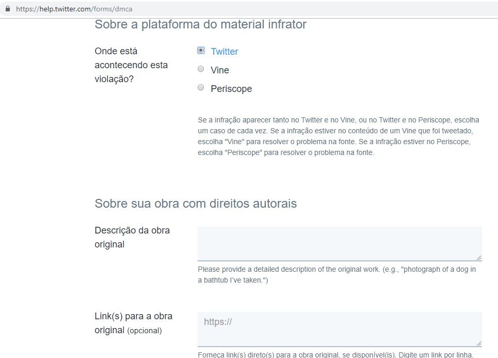Click the help.twitter.com URL in address bar

point(74,9)
